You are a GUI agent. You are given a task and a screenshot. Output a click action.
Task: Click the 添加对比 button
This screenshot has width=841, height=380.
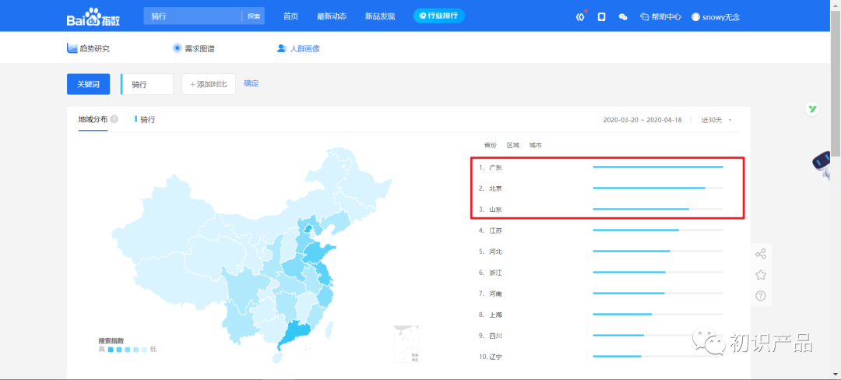pyautogui.click(x=209, y=84)
